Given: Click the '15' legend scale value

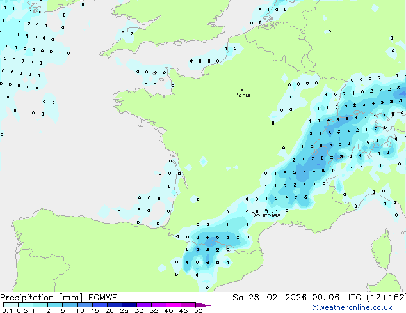Looking at the screenshot, I should (x=95, y=310).
